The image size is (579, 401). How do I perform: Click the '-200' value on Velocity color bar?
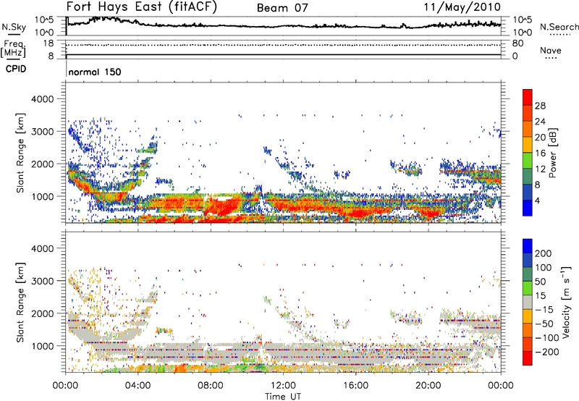pyautogui.click(x=547, y=352)
